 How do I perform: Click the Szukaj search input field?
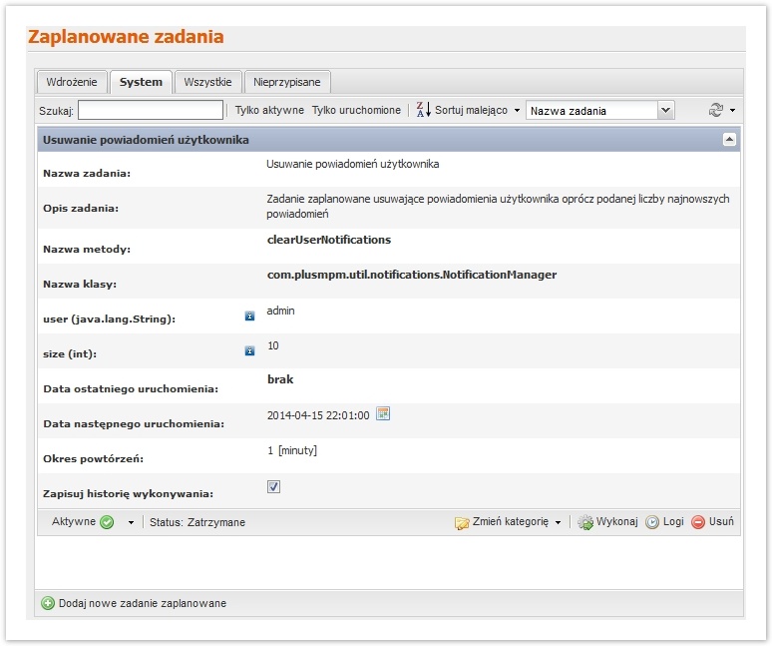[151, 110]
